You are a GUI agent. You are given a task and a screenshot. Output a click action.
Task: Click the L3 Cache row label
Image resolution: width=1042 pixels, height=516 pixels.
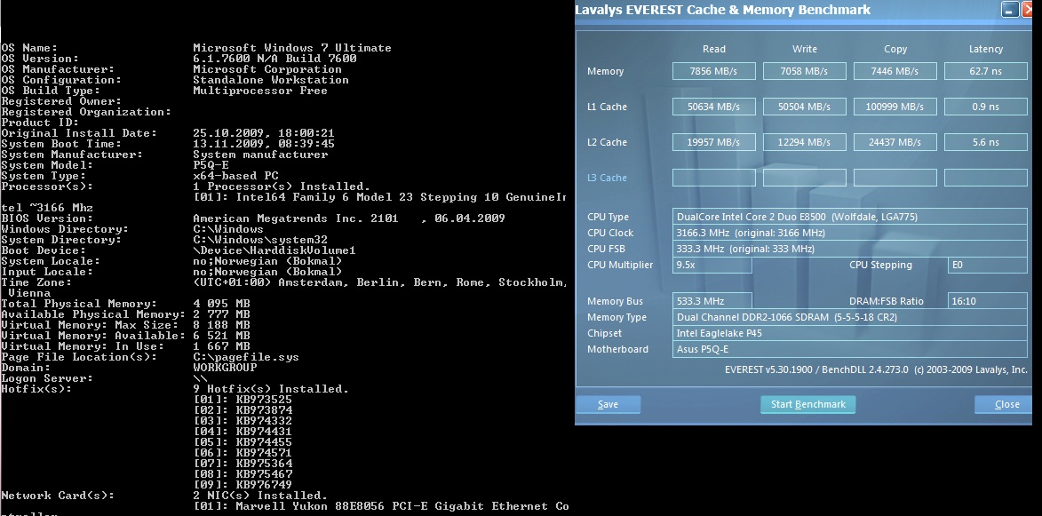click(x=607, y=178)
